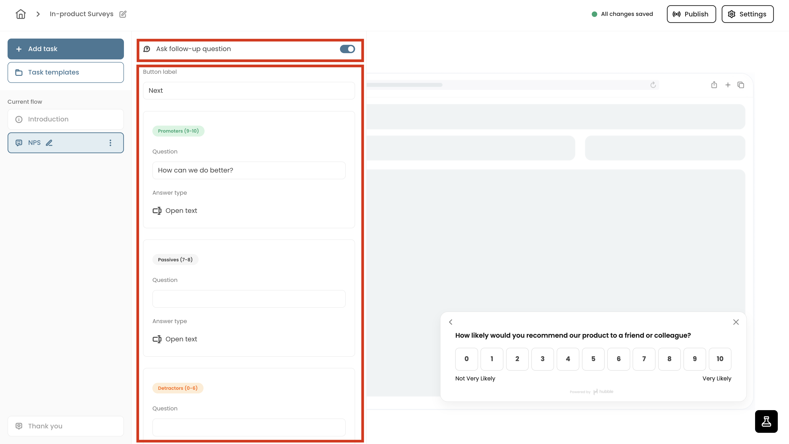Select the Thank you step in flow
The width and height of the screenshot is (789, 444).
point(65,426)
